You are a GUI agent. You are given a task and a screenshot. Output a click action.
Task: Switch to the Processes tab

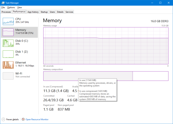(x=6, y=12)
